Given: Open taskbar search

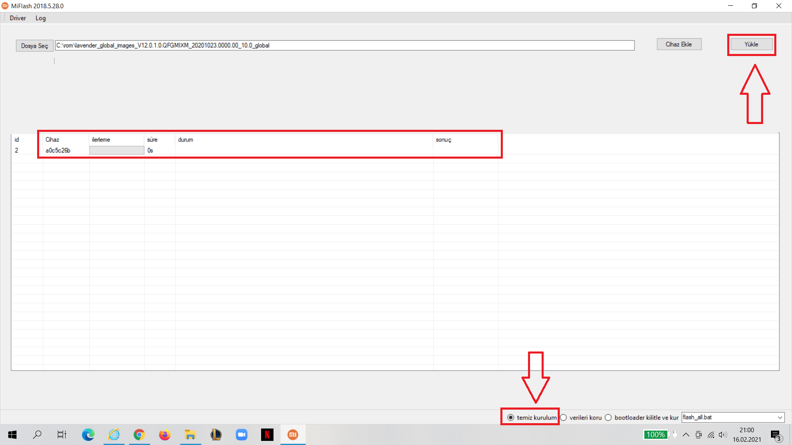Looking at the screenshot, I should click(x=37, y=435).
